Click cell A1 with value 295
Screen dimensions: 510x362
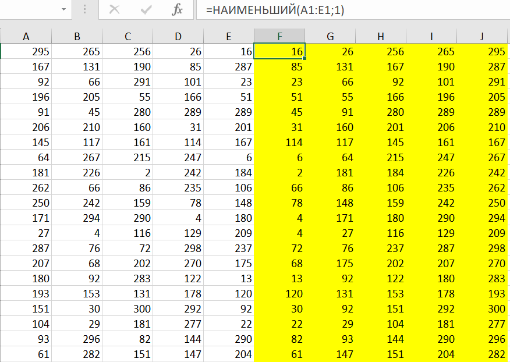[x=26, y=52]
